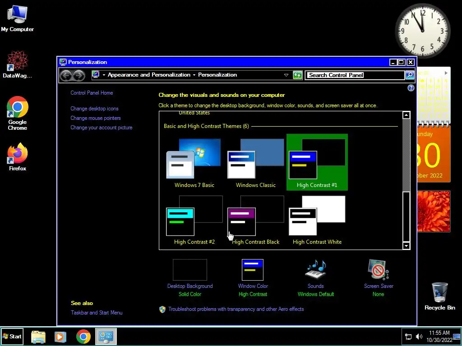
Task: Open the Recycle Bin
Action: click(439, 296)
